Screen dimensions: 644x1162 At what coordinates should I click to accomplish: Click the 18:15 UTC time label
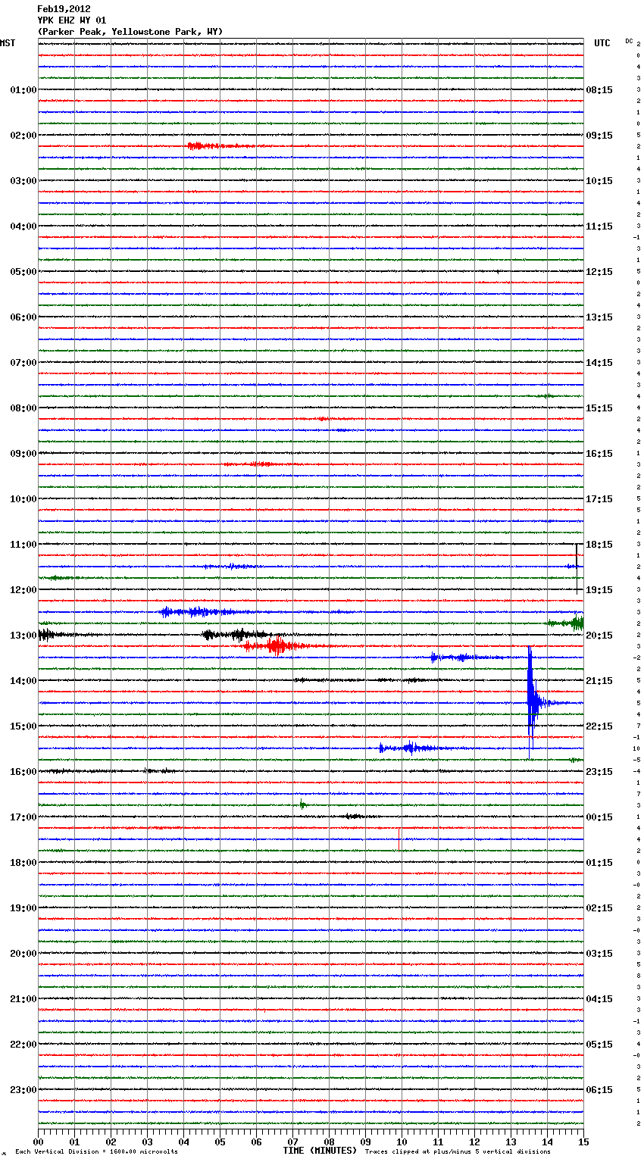[x=599, y=545]
